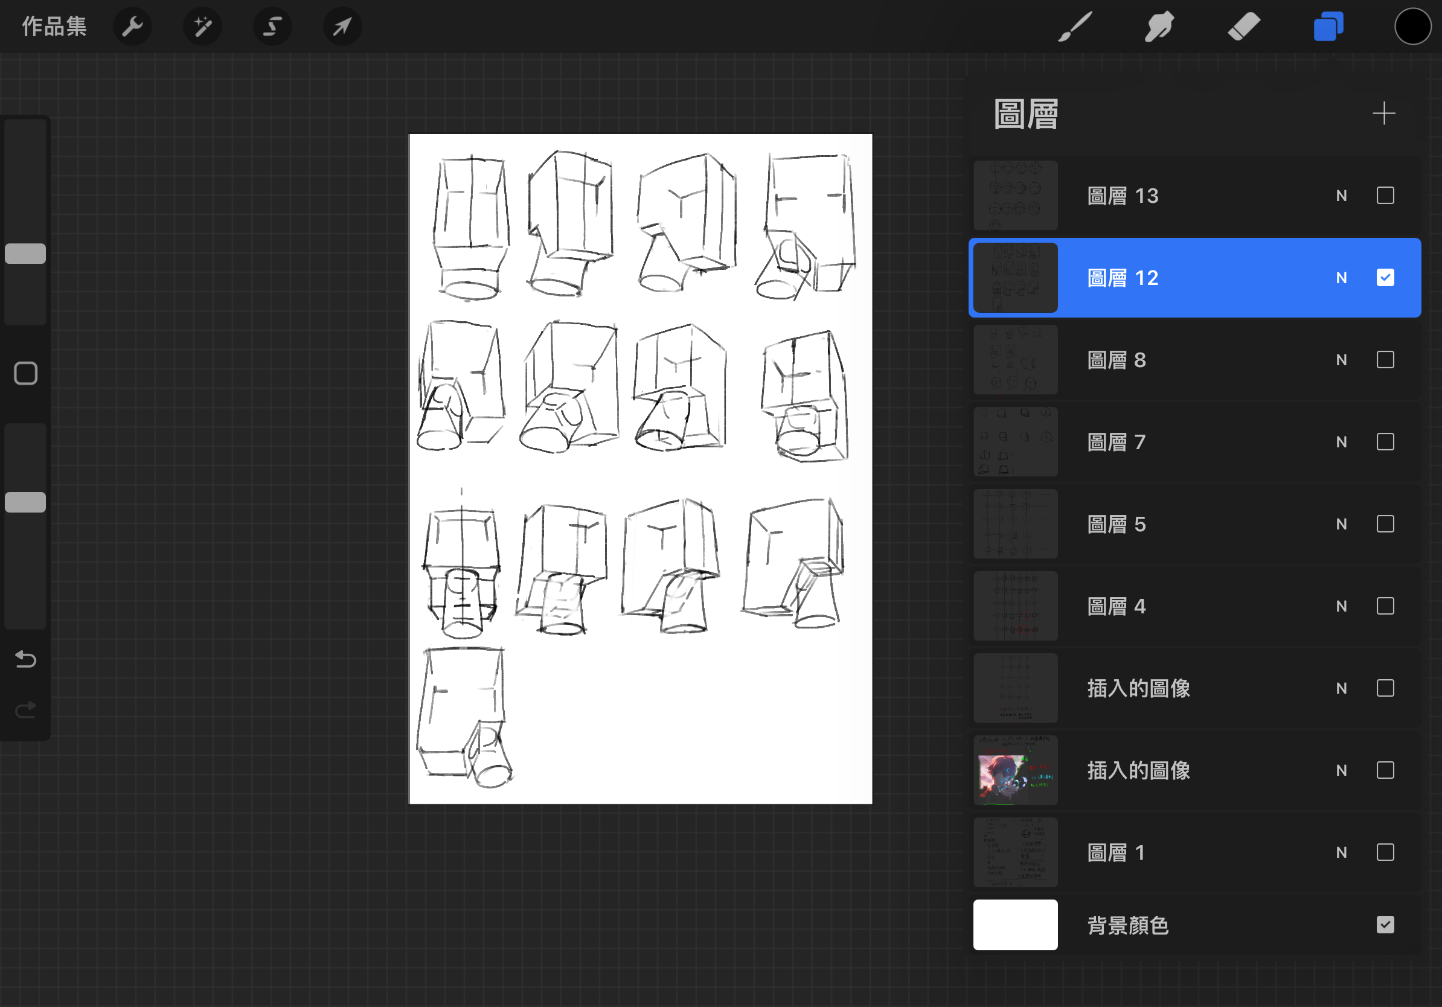Open the Actions wrench menu

point(132,27)
